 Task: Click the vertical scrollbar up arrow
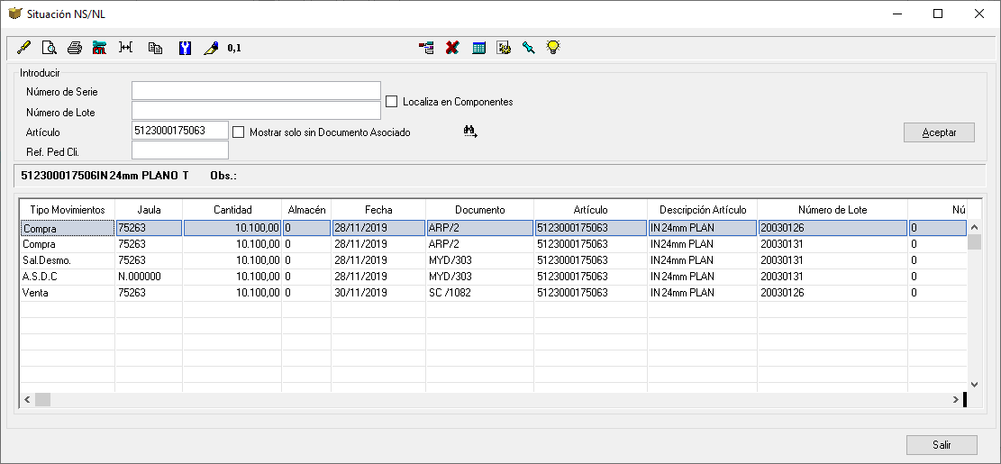974,227
